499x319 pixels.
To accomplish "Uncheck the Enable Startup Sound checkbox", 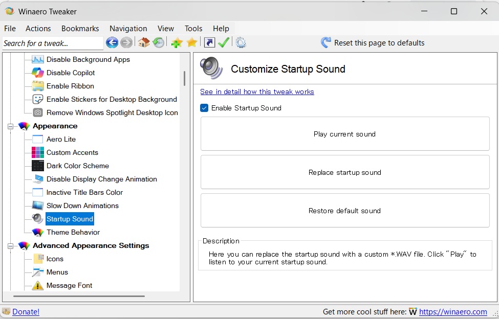I will [x=204, y=108].
